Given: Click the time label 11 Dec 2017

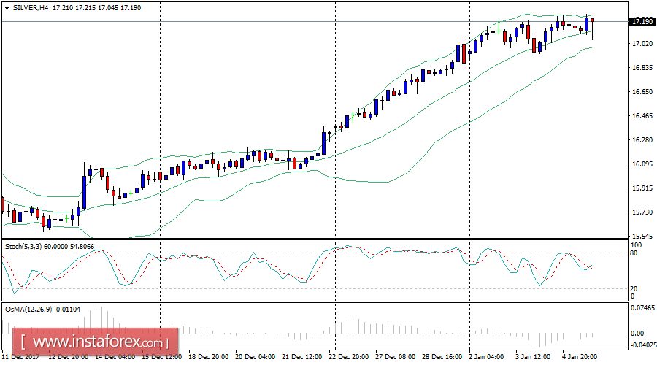Looking at the screenshot, I should coord(20,357).
